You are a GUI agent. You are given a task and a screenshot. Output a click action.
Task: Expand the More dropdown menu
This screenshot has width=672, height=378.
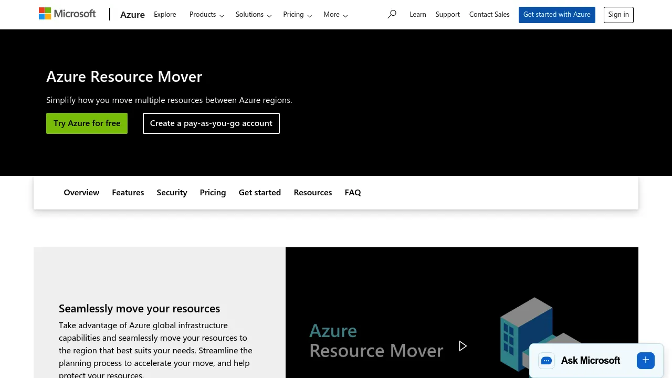[335, 15]
